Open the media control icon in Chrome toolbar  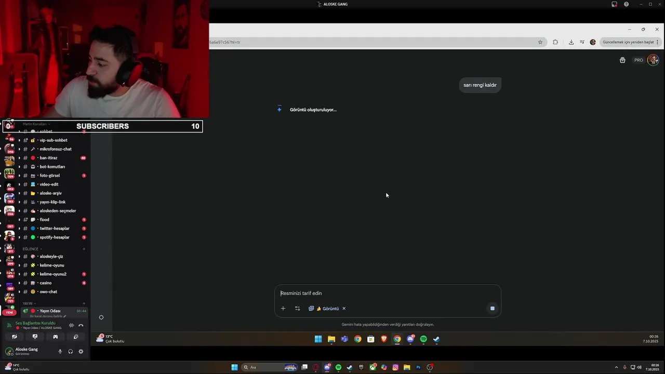click(x=582, y=42)
